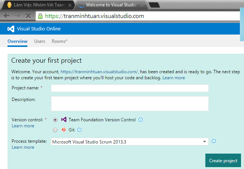Click the Visual Studio Online header title

click(x=39, y=29)
